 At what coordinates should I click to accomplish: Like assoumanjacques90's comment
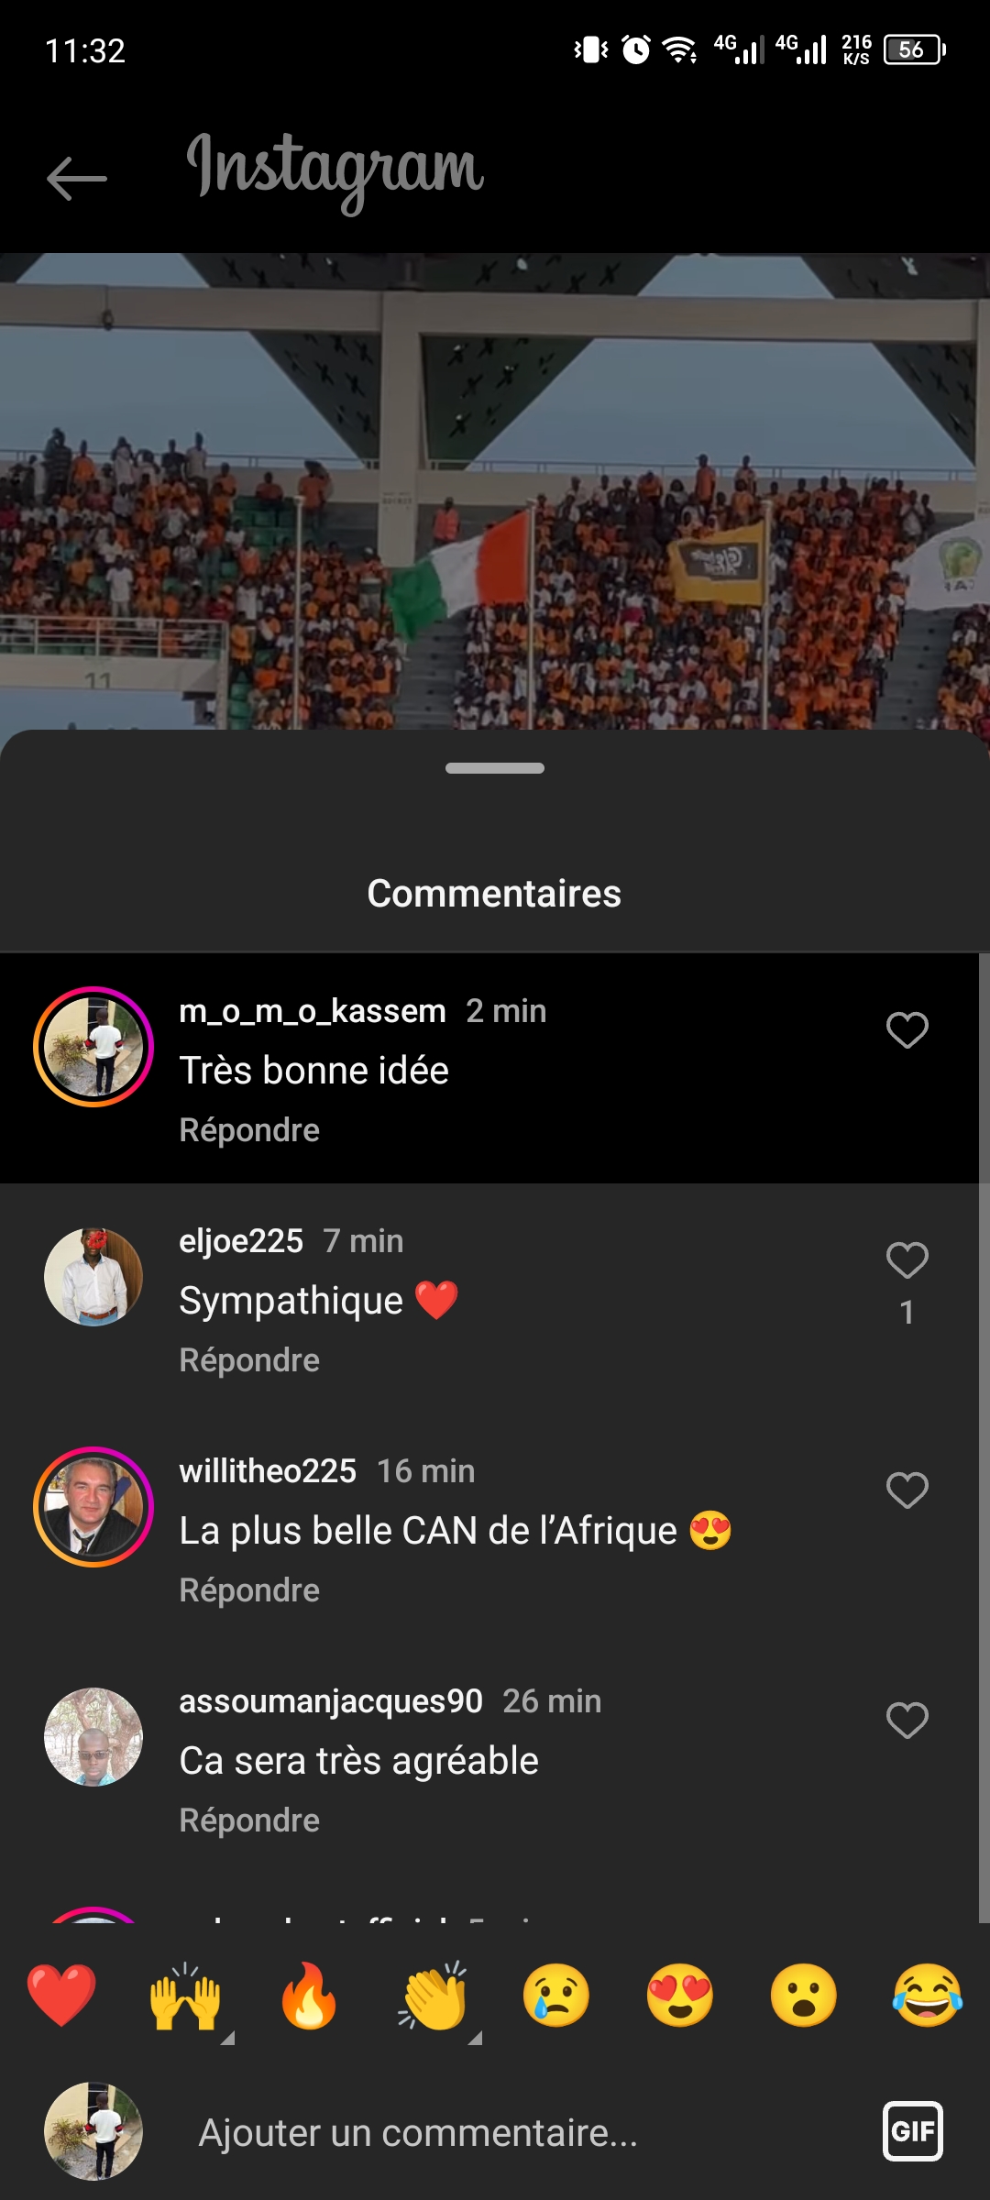coord(907,1721)
